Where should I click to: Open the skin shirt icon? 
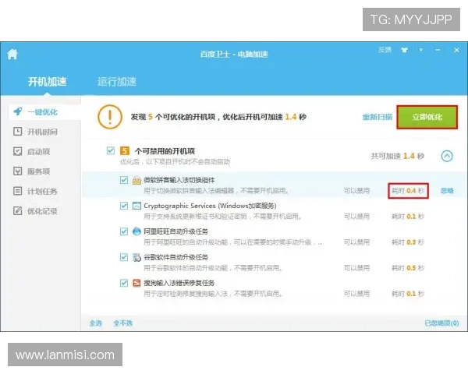click(x=404, y=50)
